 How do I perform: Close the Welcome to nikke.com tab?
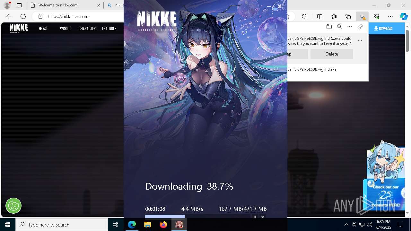(x=99, y=5)
